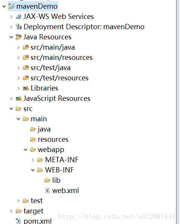180x224 pixels.
Task: Click the Java Resources node icon
Action: click(x=19, y=37)
